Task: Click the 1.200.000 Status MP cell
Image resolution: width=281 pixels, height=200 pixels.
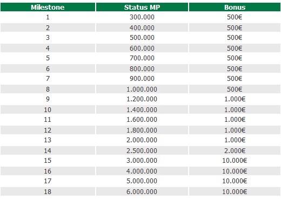Action: (142, 99)
